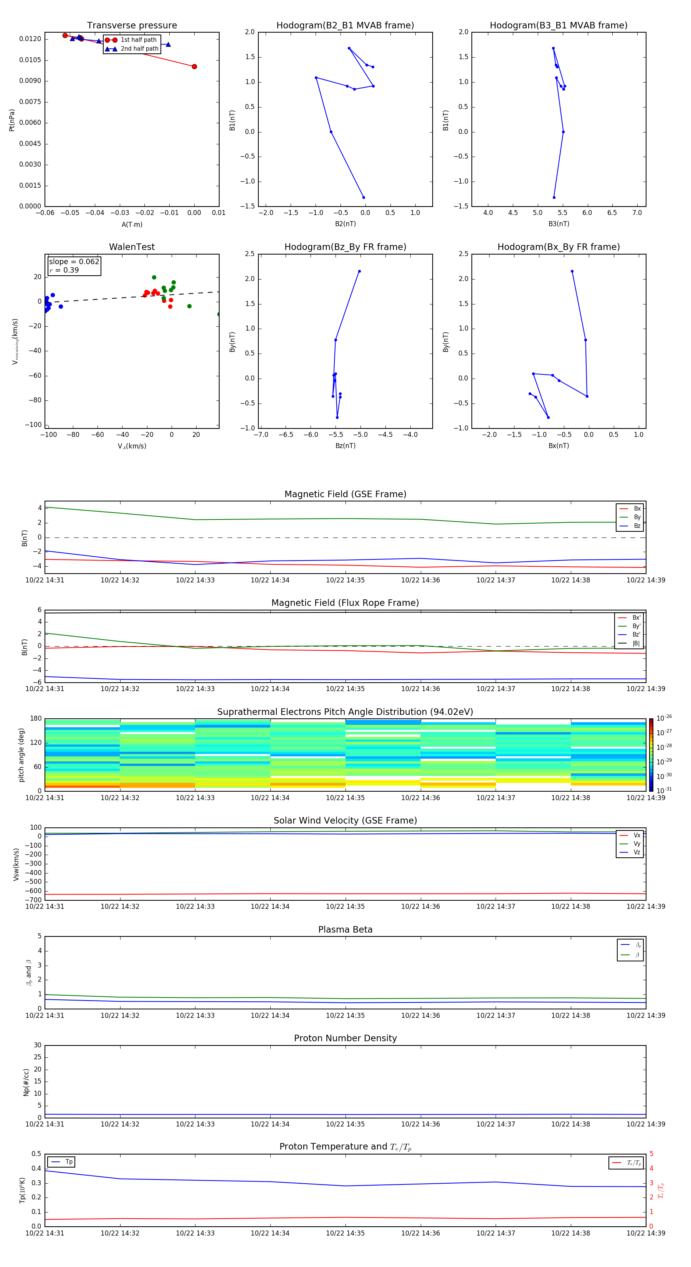Click the "Magnetic Field (Flux Rope Frame)" title
This screenshot has width=691, height=1267.
pos(345,603)
